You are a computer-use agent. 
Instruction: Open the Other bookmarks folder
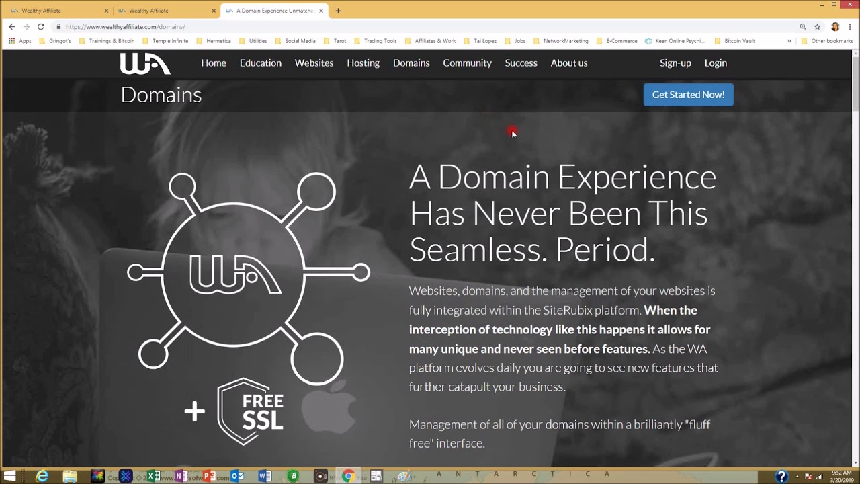(x=827, y=41)
